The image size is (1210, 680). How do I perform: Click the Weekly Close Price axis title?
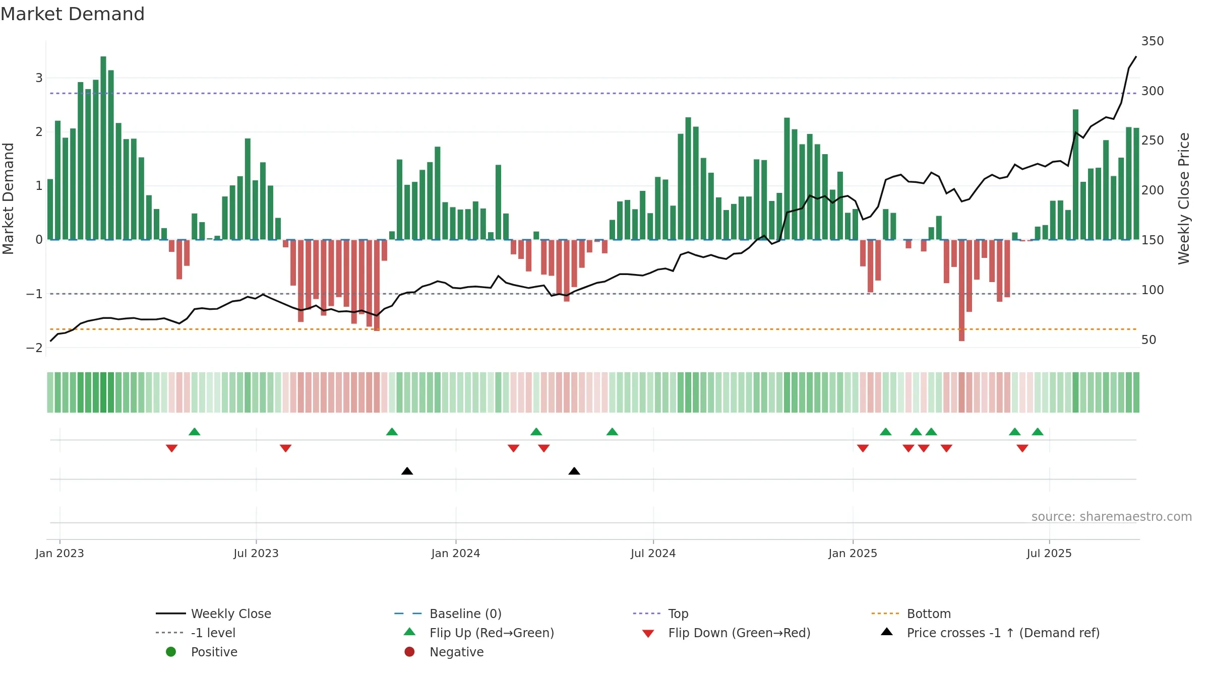point(1183,198)
